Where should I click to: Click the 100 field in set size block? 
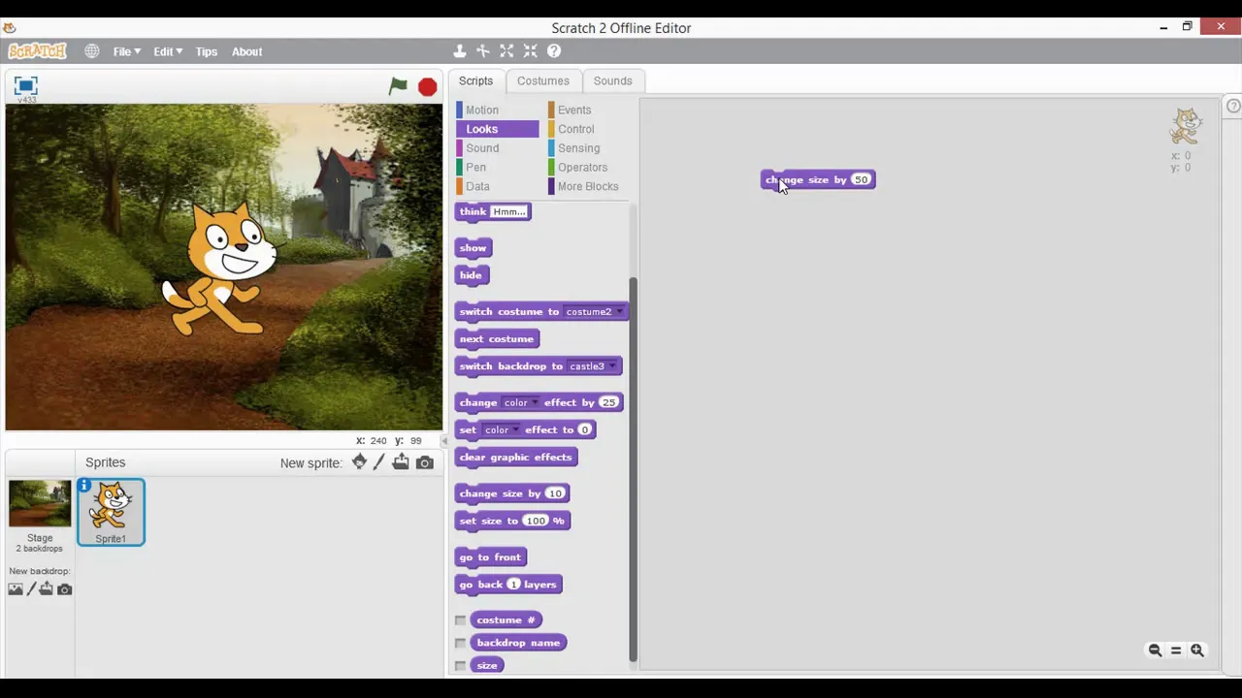(x=537, y=521)
